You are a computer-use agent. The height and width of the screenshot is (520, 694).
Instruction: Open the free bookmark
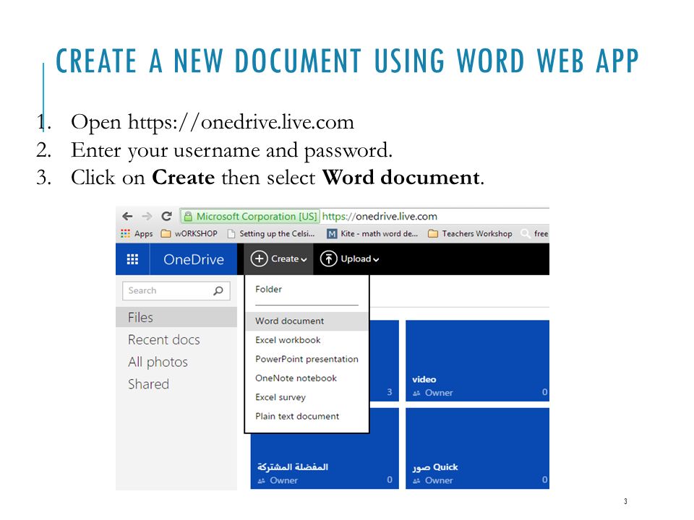pyautogui.click(x=535, y=233)
